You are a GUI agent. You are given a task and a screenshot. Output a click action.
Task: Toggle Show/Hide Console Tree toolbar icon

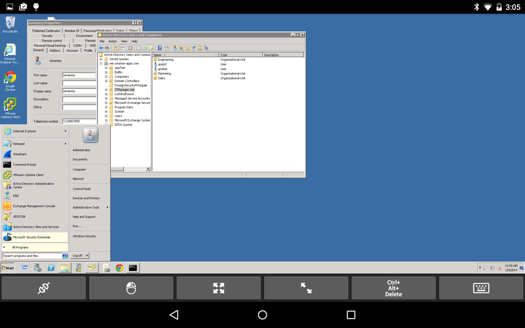coord(122,48)
